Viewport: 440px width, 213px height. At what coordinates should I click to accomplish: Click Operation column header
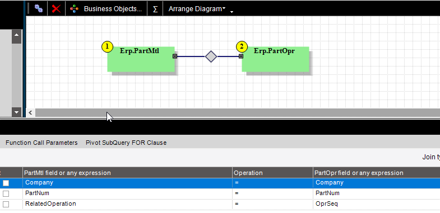pyautogui.click(x=272, y=173)
